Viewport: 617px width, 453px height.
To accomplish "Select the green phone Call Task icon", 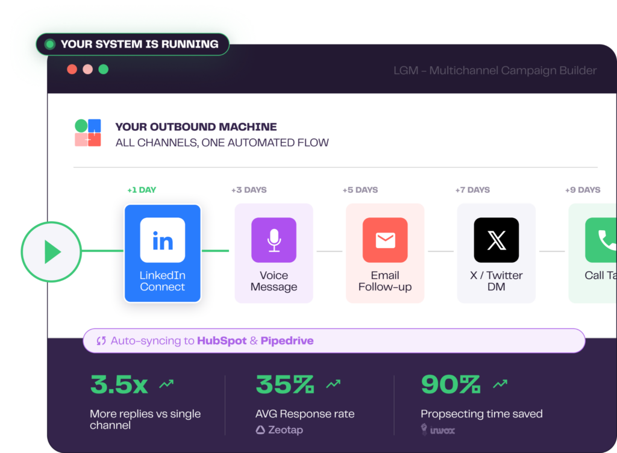I will (x=601, y=240).
